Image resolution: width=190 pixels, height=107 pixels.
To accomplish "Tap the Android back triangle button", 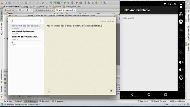I will pos(132,95).
